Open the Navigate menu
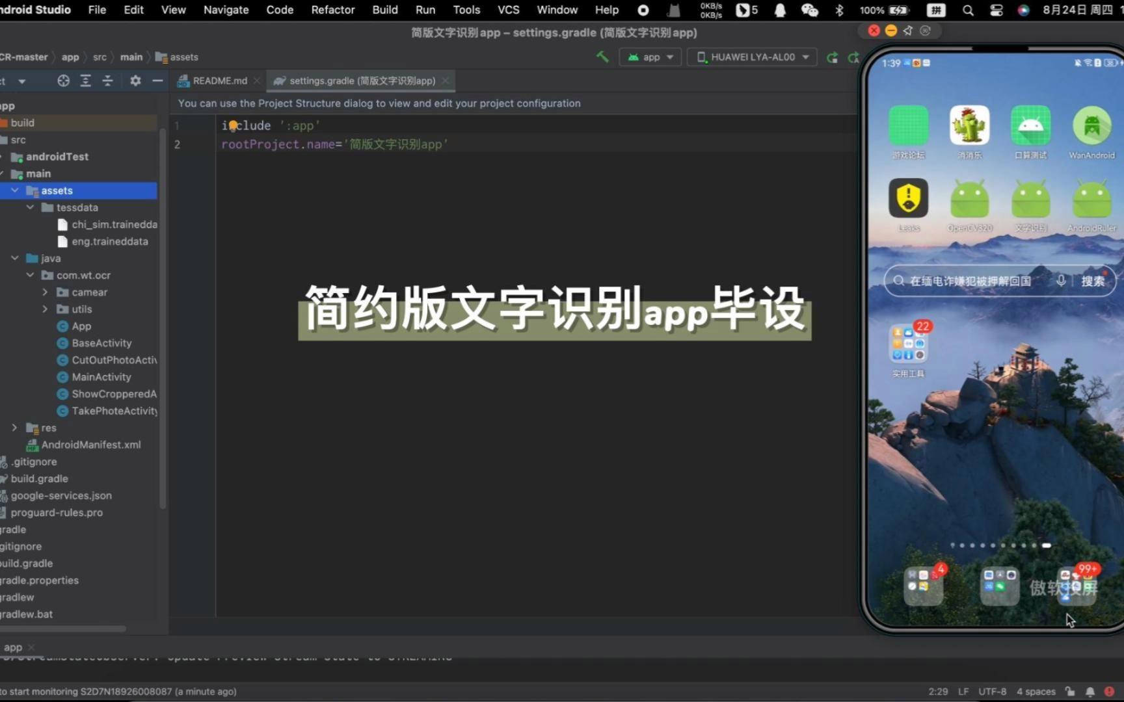The width and height of the screenshot is (1124, 702). point(226,10)
